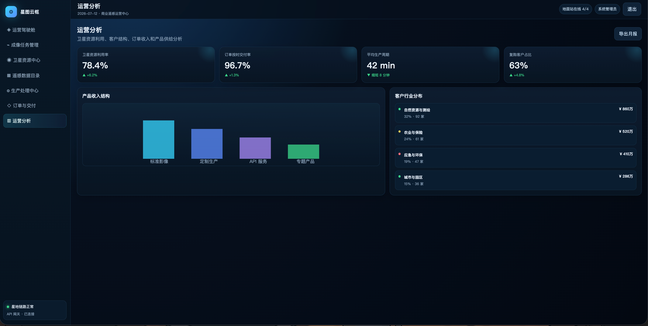Select the active 运营分析 sidebar item

pos(35,121)
